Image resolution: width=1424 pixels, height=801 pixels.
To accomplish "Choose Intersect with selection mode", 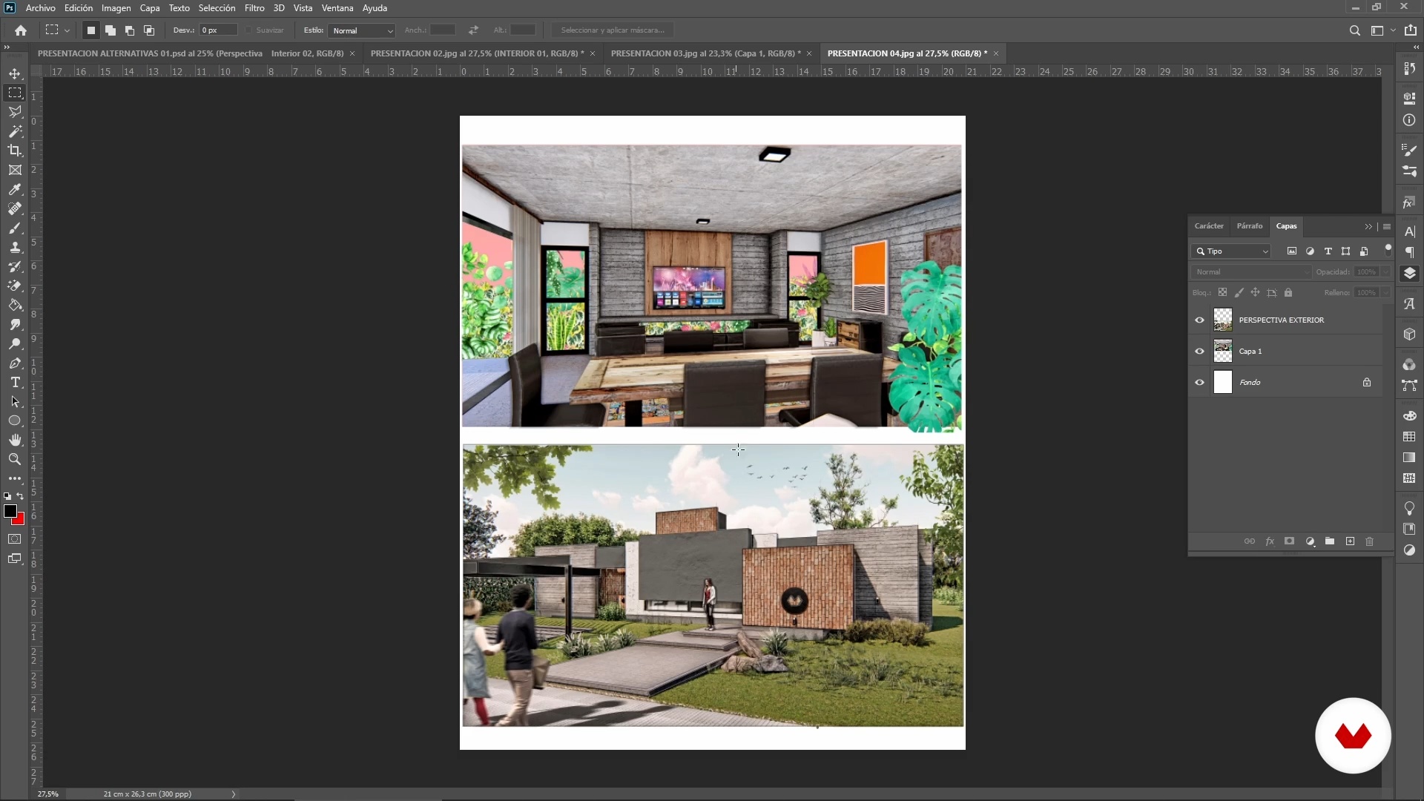I will 149,30.
